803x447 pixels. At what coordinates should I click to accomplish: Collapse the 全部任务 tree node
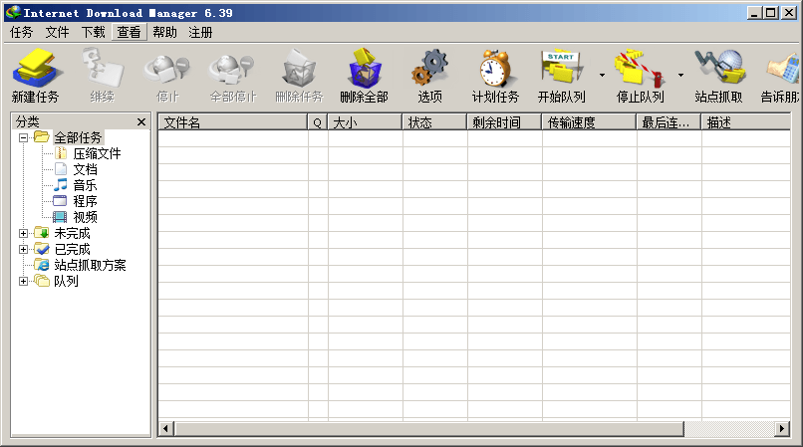pyautogui.click(x=23, y=137)
